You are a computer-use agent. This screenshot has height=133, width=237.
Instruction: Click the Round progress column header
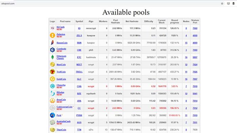[175, 21]
